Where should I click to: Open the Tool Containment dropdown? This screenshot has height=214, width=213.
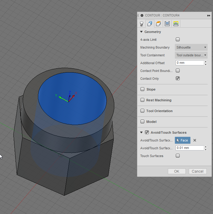click(x=191, y=55)
